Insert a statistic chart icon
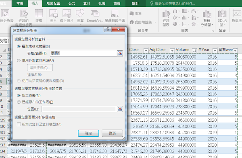The image size is (242, 158). pos(184,18)
